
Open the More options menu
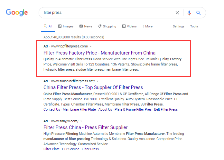[x=147, y=26]
